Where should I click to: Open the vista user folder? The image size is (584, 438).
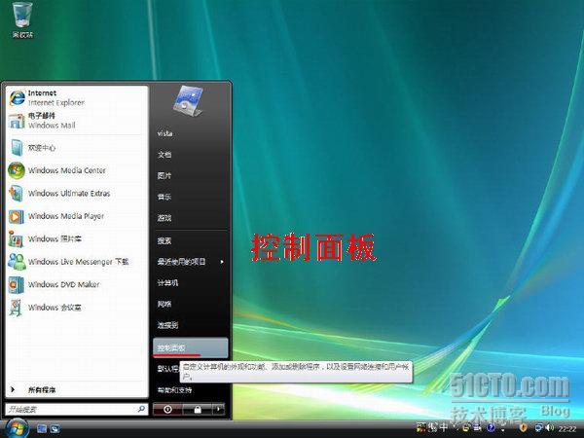(190, 133)
